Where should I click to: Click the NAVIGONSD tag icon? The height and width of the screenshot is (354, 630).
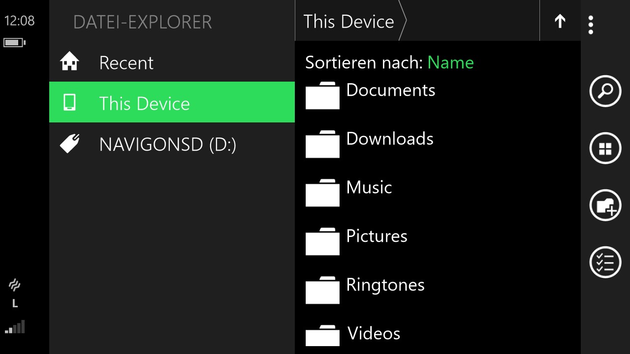[69, 144]
